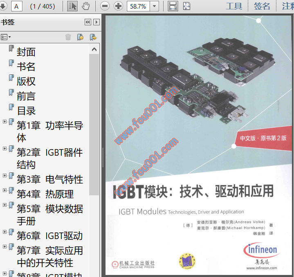This screenshot has width=294, height=277.
Task: Expand 第2章 bookmark tree node
Action: pos(4,149)
